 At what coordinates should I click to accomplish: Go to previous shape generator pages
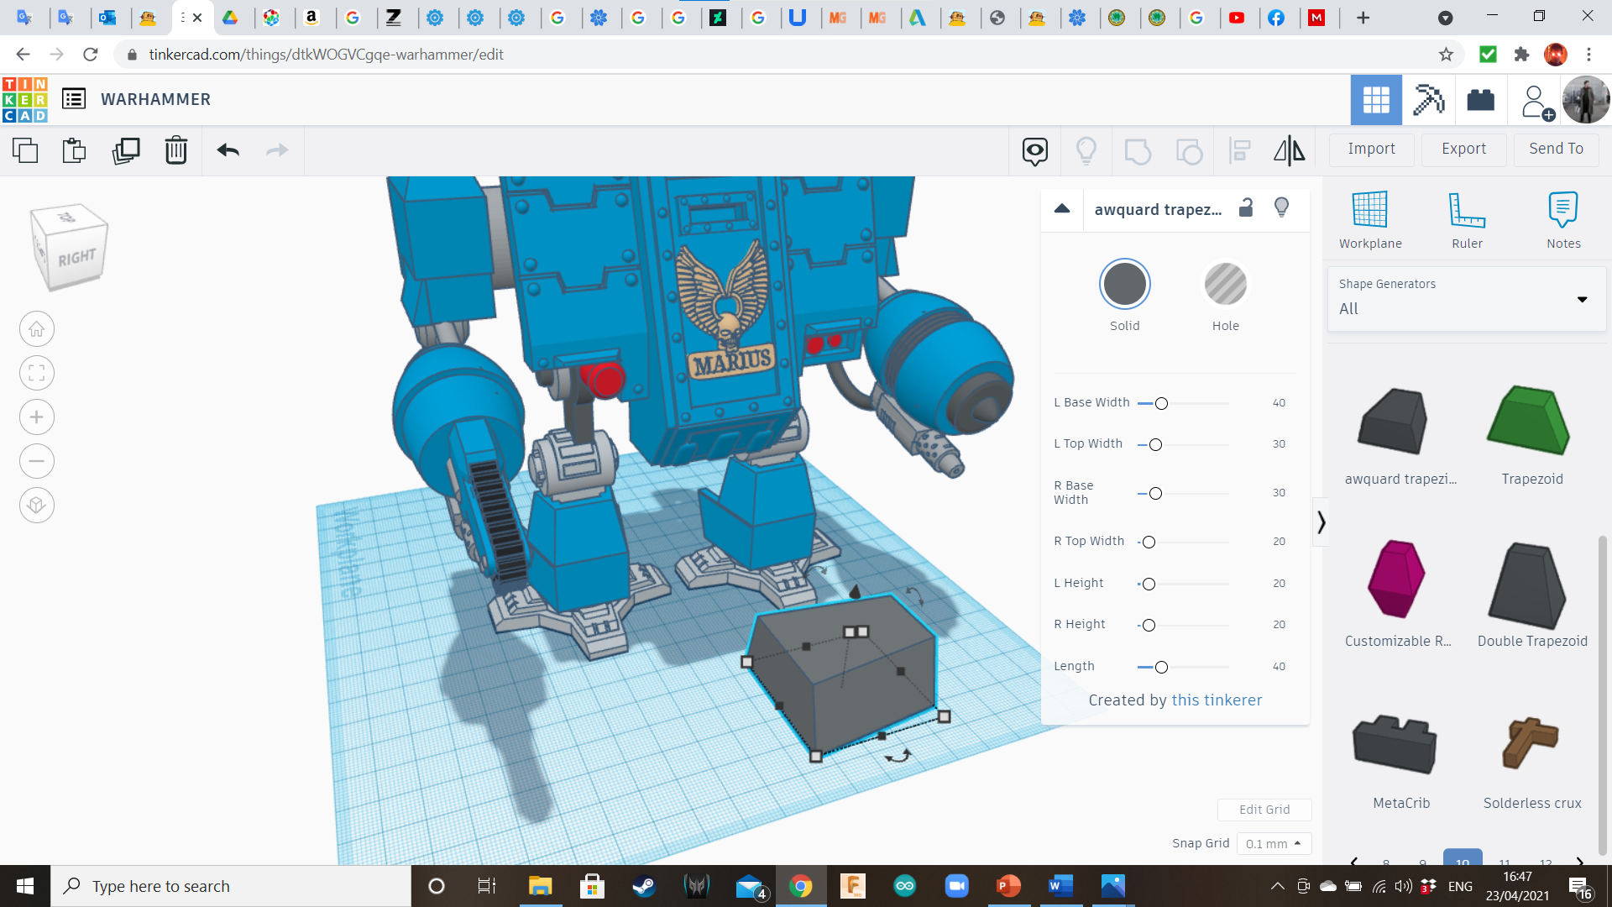coord(1353,861)
